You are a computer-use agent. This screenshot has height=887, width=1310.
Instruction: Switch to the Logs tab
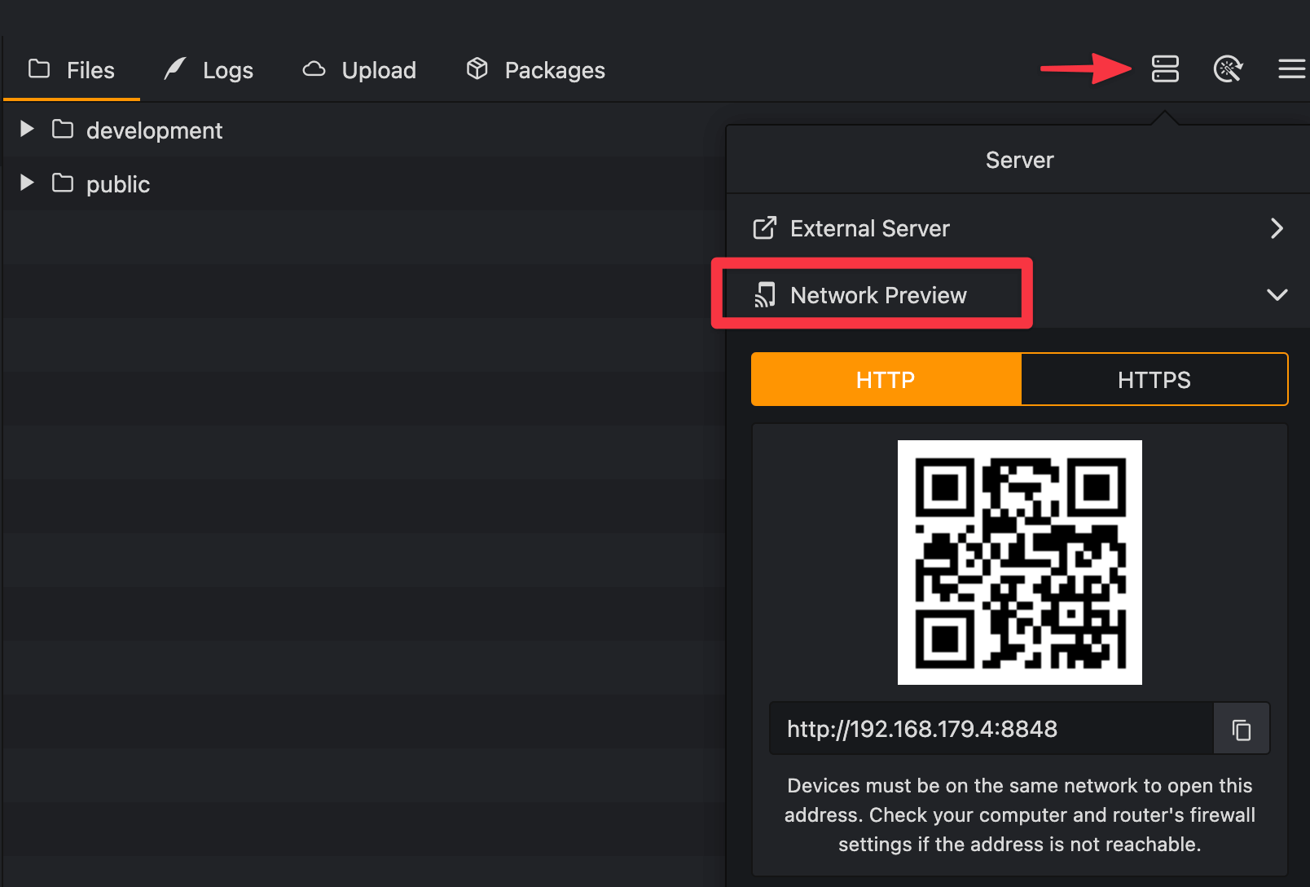click(x=209, y=70)
